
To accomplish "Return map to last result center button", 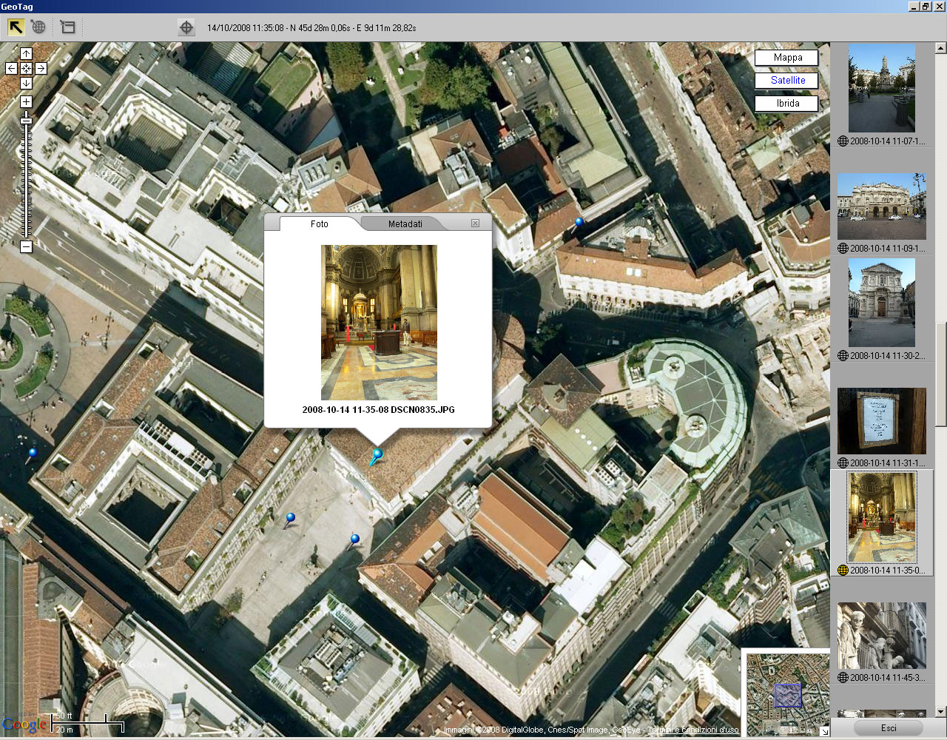I will point(26,68).
